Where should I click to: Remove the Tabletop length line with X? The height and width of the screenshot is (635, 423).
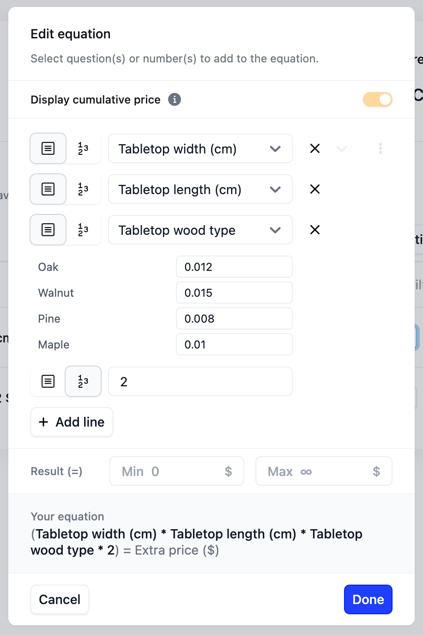tap(315, 189)
